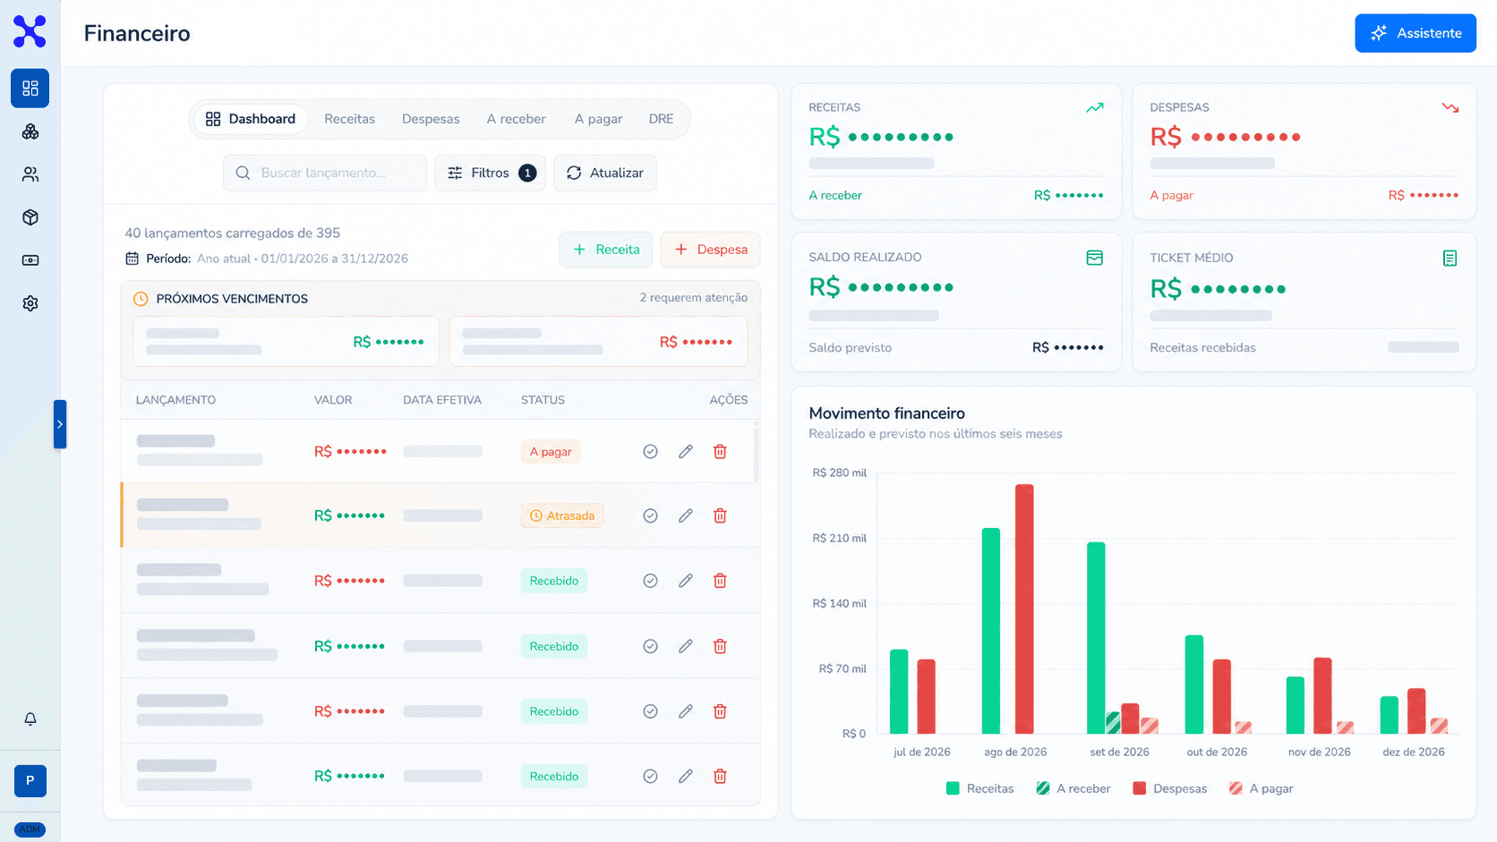The height and width of the screenshot is (842, 1497).
Task: Toggle A pagar series in chart legend
Action: (x=1261, y=788)
